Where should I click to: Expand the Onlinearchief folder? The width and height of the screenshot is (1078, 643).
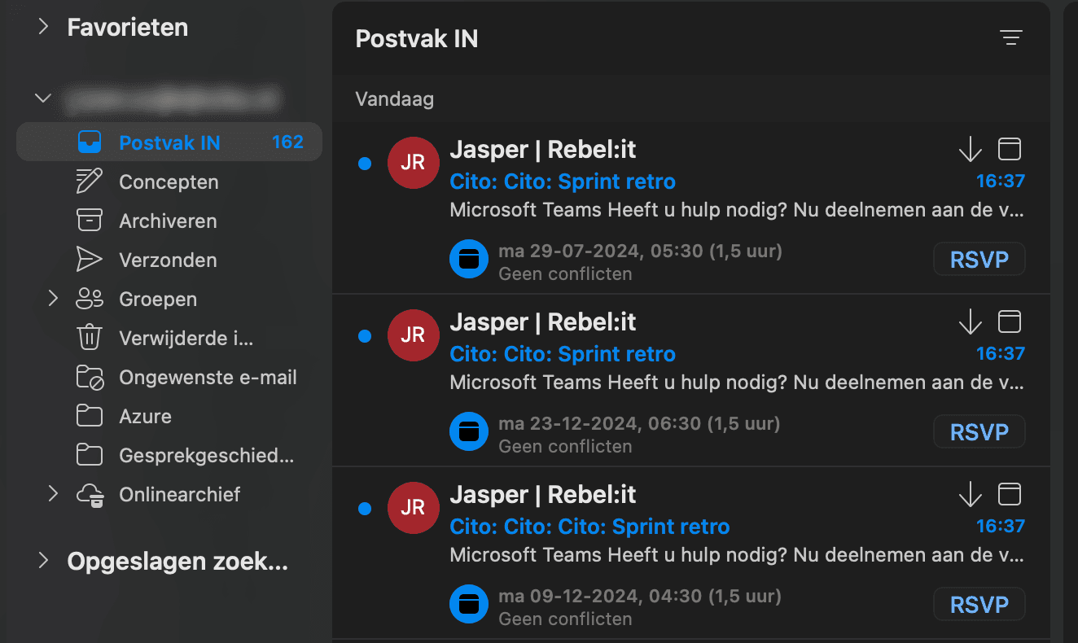coord(53,494)
